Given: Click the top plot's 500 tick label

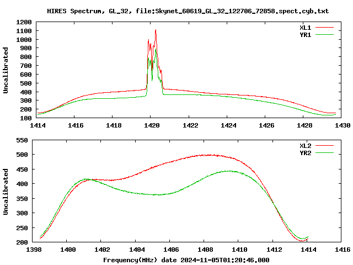Looking at the screenshot, I should 26,83.
